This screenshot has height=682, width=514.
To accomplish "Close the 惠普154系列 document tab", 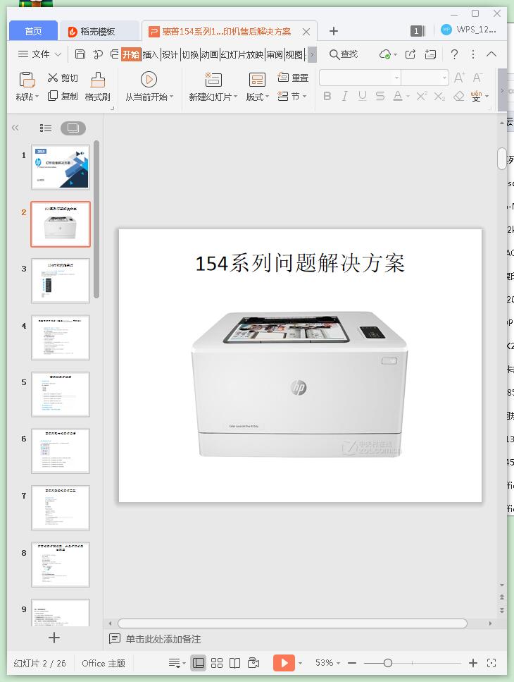I will pyautogui.click(x=306, y=32).
